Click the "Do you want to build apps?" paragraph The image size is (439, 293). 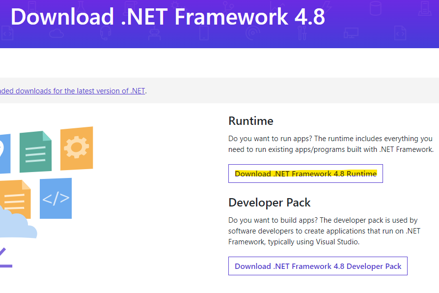point(324,231)
